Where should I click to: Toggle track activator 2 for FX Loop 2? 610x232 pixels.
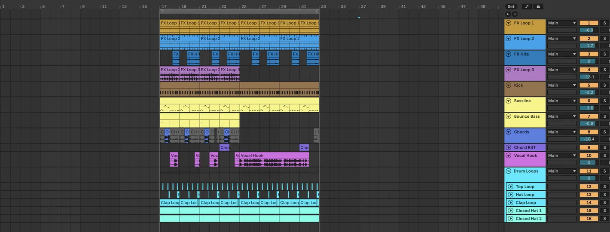589,39
